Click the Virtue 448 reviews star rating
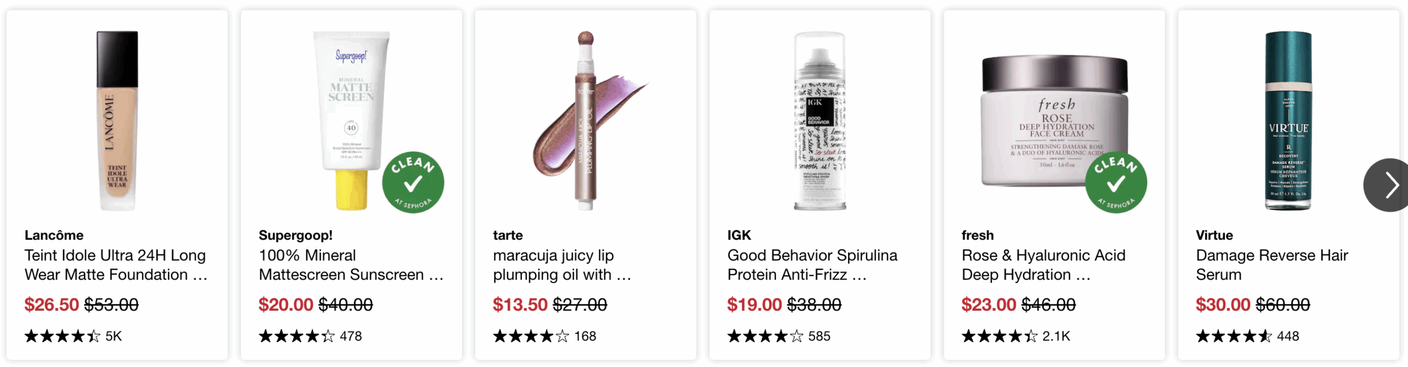This screenshot has width=1408, height=367. (1247, 336)
